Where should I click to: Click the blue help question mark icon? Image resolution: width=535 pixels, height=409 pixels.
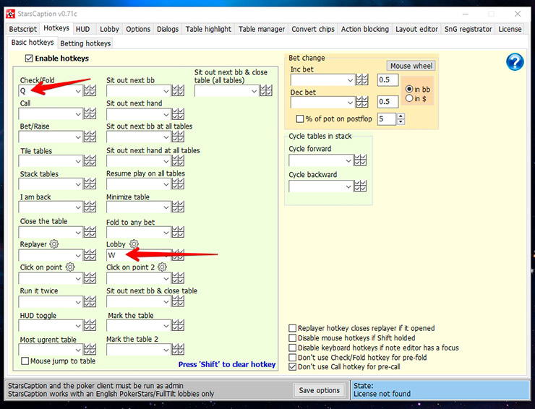click(x=515, y=62)
